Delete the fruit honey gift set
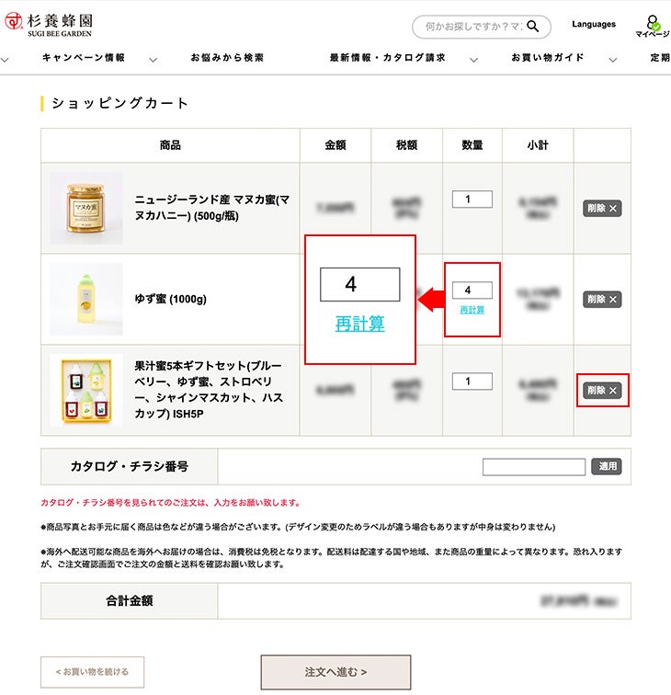 coord(602,391)
